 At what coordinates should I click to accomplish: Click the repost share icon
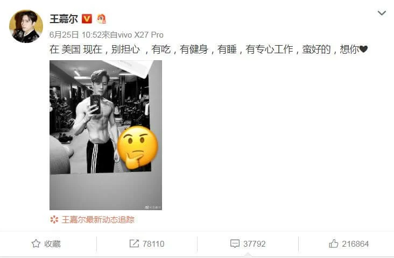point(134,243)
